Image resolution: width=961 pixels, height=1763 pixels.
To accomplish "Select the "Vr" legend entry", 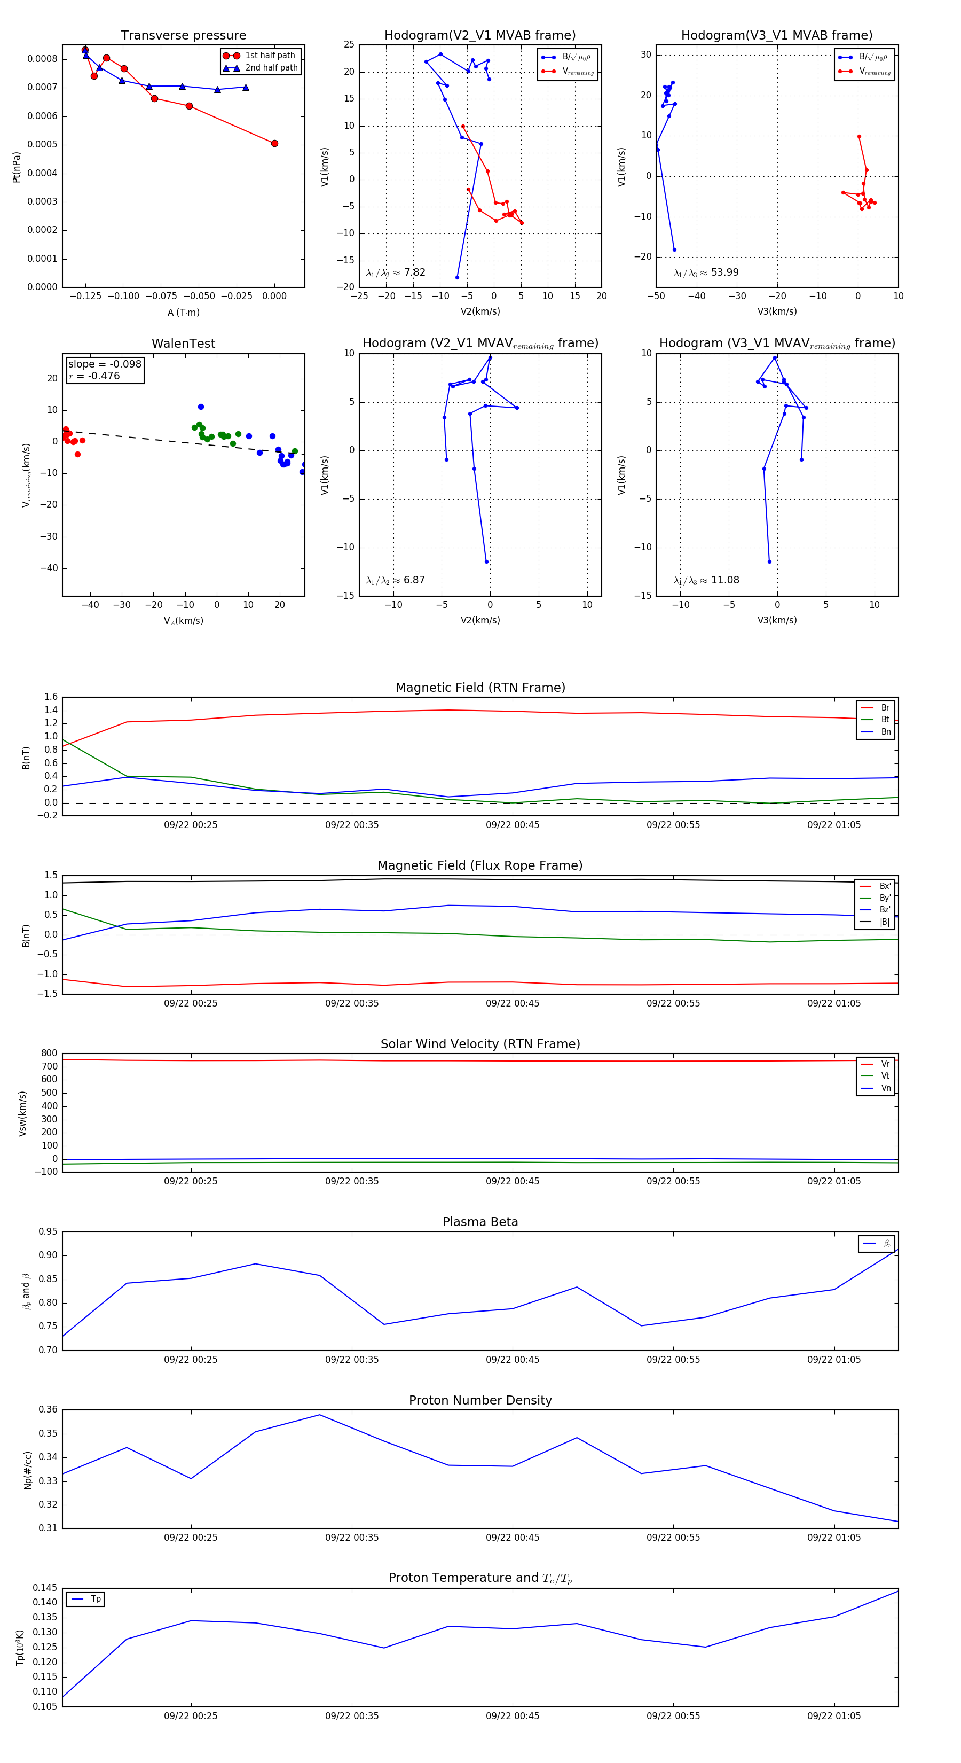I will pyautogui.click(x=876, y=1064).
